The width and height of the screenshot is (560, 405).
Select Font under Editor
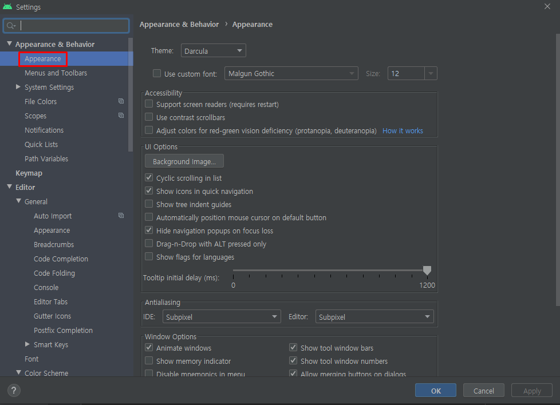point(31,359)
